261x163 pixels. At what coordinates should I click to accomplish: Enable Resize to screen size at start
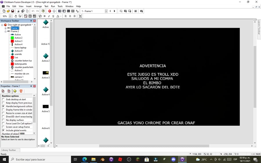(x=3, y=113)
